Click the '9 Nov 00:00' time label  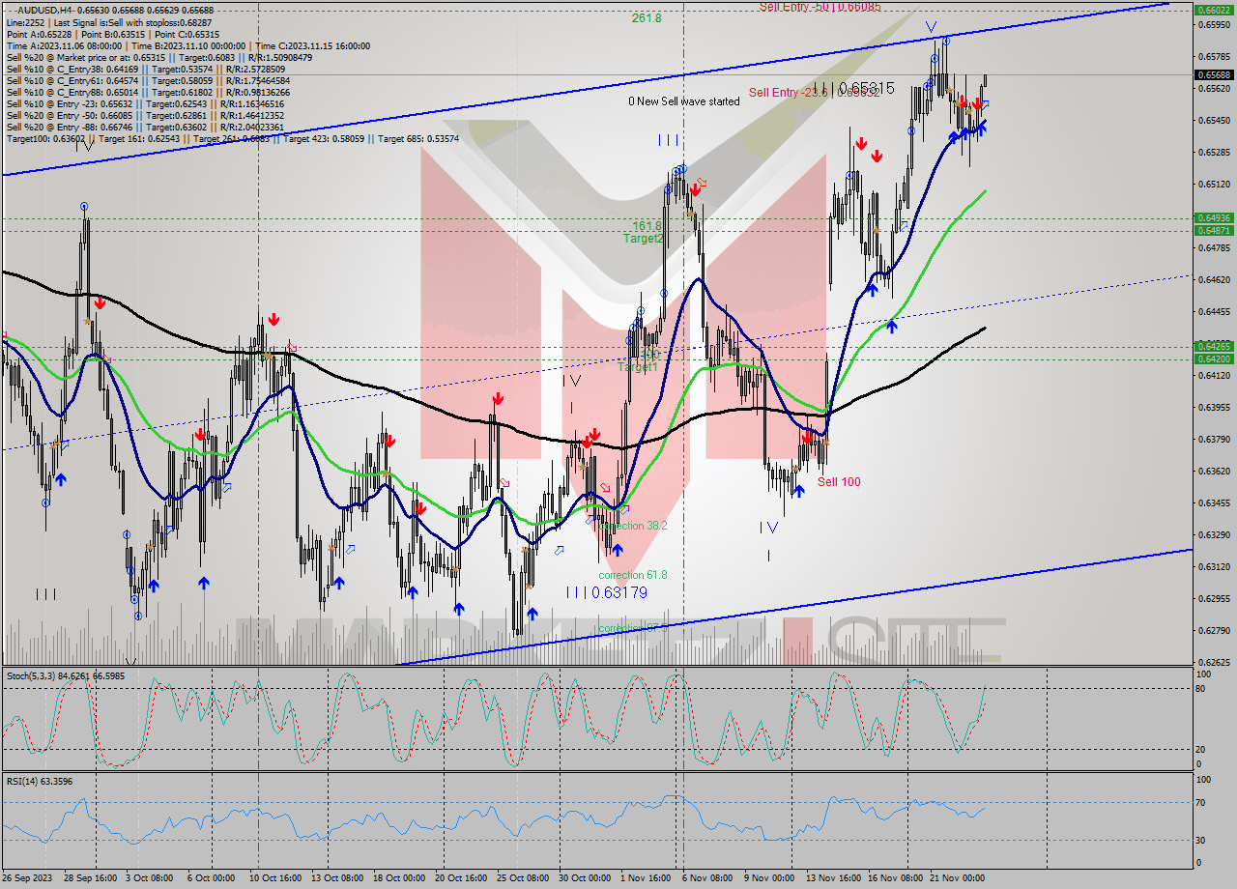click(768, 878)
